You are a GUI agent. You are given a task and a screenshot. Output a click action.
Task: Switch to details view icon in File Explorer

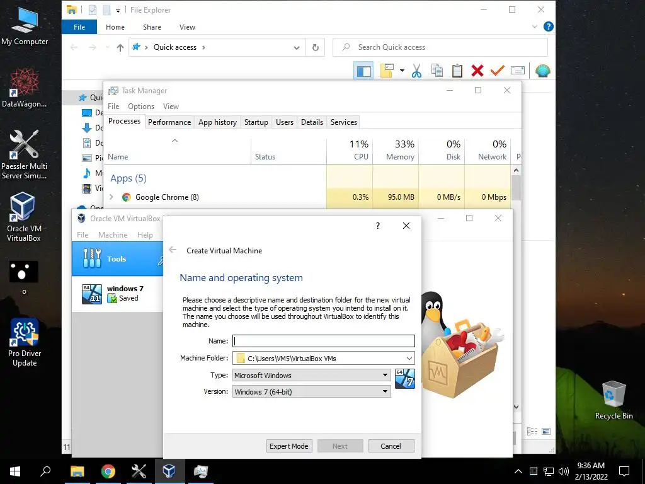pyautogui.click(x=532, y=431)
